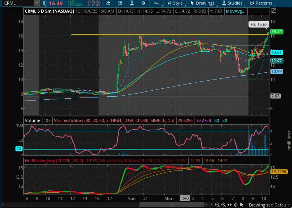Click the share chart arrow icon
The width and height of the screenshot is (292, 208).
pyautogui.click(x=108, y=3)
